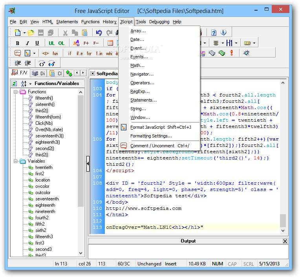Close the Softpedia document tab
The height and width of the screenshot is (278, 300).
pos(93,74)
